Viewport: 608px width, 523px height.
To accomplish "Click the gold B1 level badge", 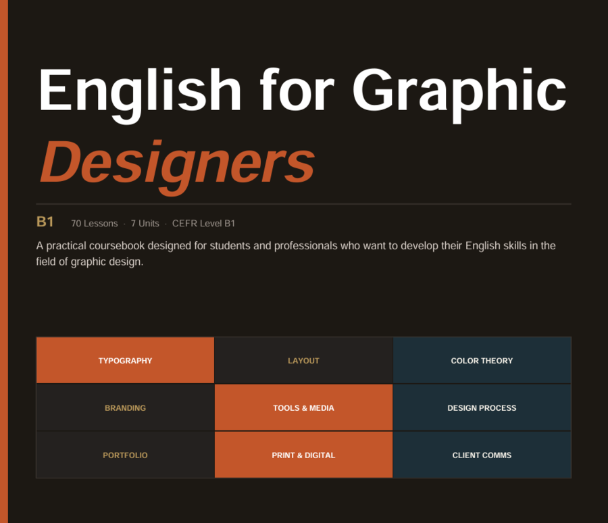I will (45, 222).
